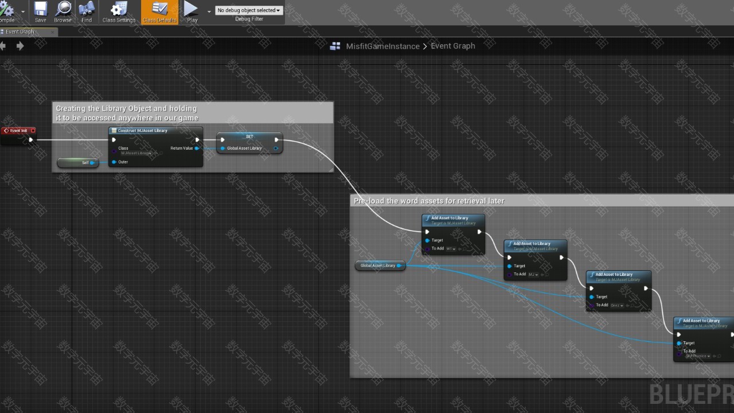Click the Return Value output pin
The height and width of the screenshot is (413, 734).
coord(197,149)
